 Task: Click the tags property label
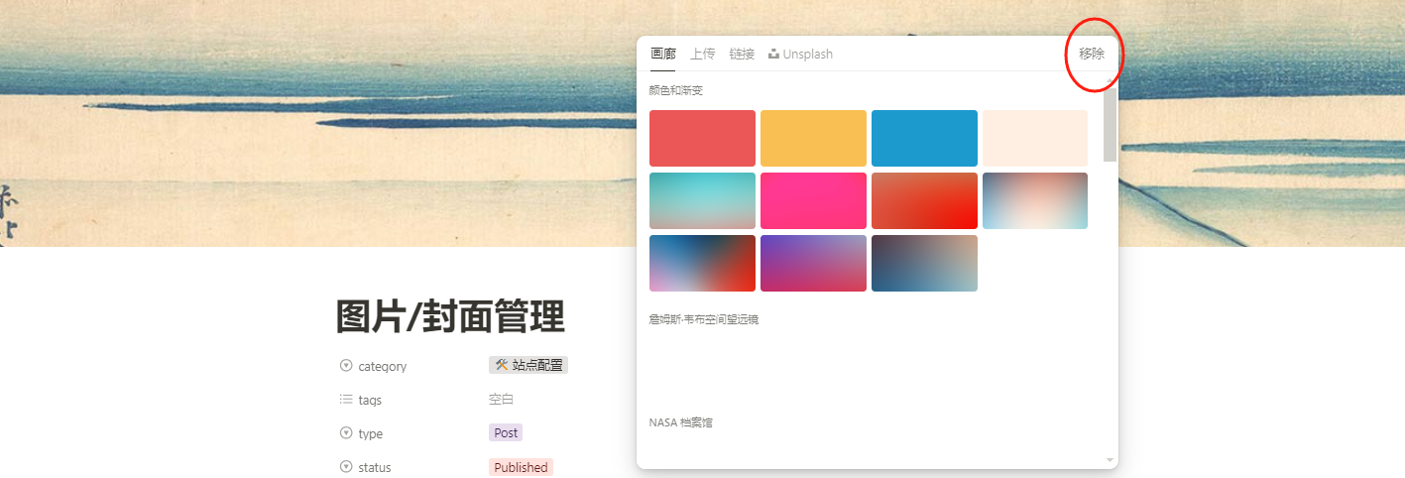coord(370,400)
